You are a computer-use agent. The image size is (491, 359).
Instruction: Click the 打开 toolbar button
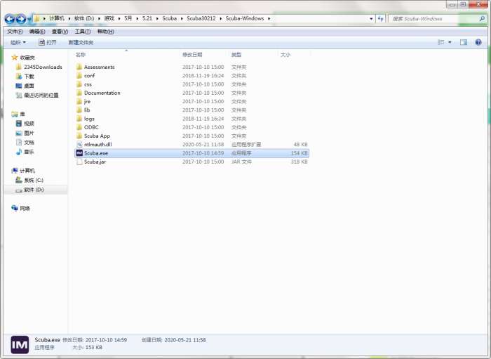tap(47, 42)
